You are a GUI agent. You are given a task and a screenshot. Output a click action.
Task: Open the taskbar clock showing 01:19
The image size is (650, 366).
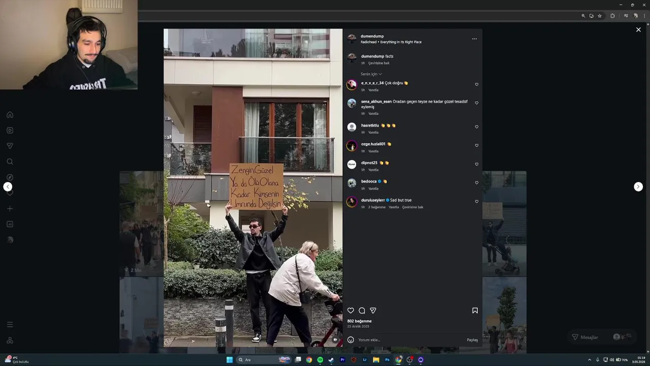638,360
